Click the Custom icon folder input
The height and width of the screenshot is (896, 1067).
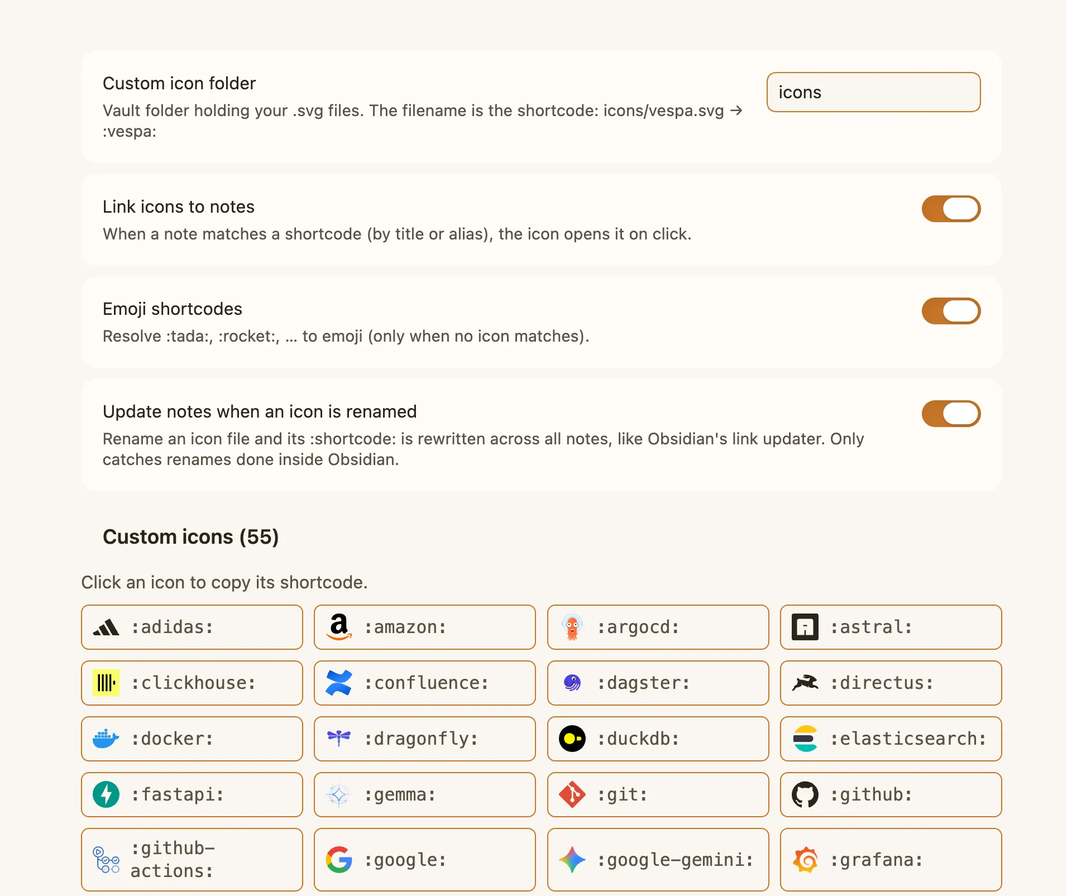point(873,92)
